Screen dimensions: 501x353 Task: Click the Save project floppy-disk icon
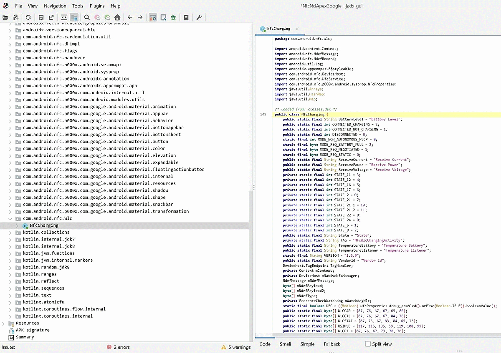[x=41, y=18]
